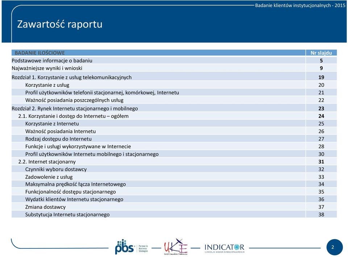This screenshot has height=257, width=348.
Task: Click slide number 26 in the table
Action: click(x=321, y=131)
